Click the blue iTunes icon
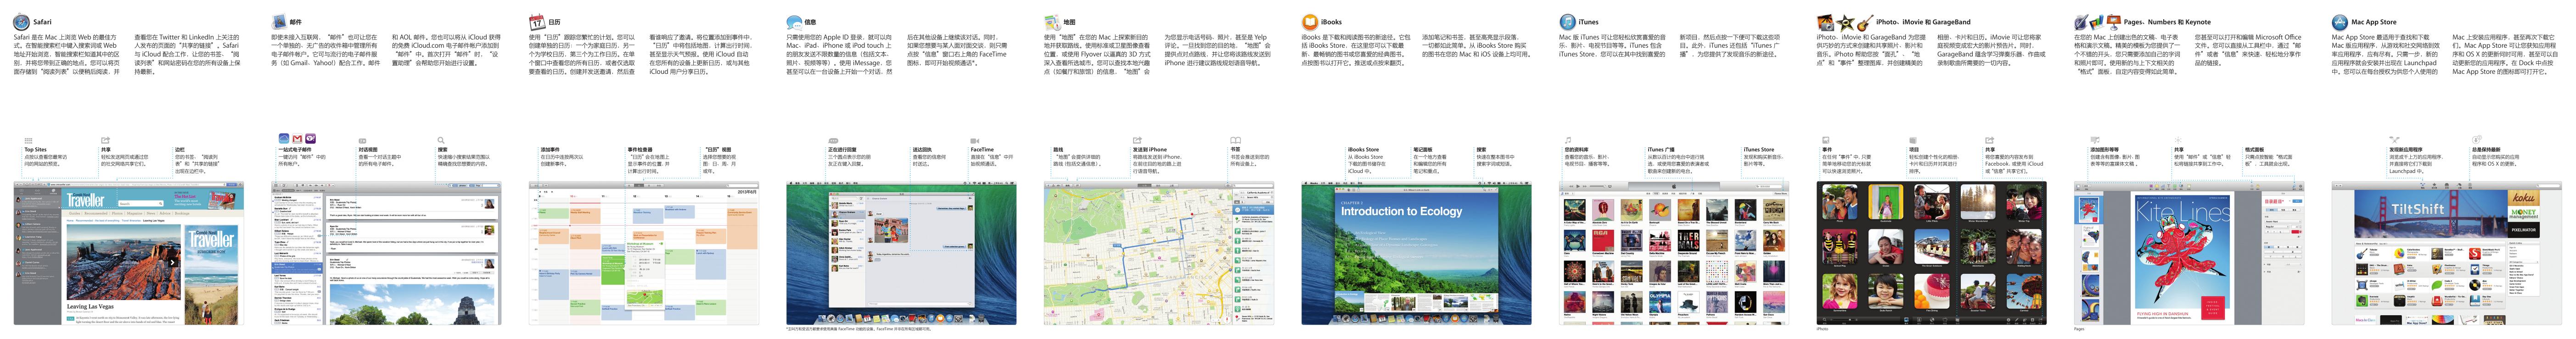This screenshot has width=2576, height=339. pyautogui.click(x=1567, y=21)
